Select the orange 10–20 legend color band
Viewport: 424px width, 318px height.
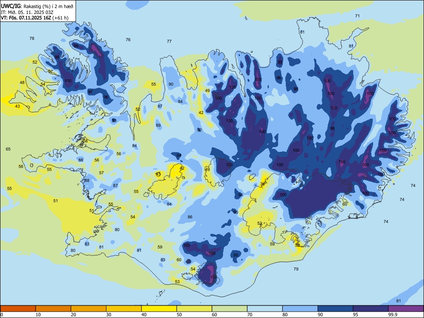[53, 309]
